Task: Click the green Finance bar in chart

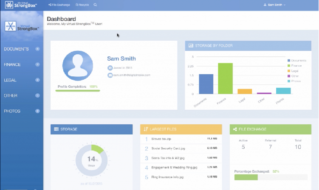Action: click(226, 78)
